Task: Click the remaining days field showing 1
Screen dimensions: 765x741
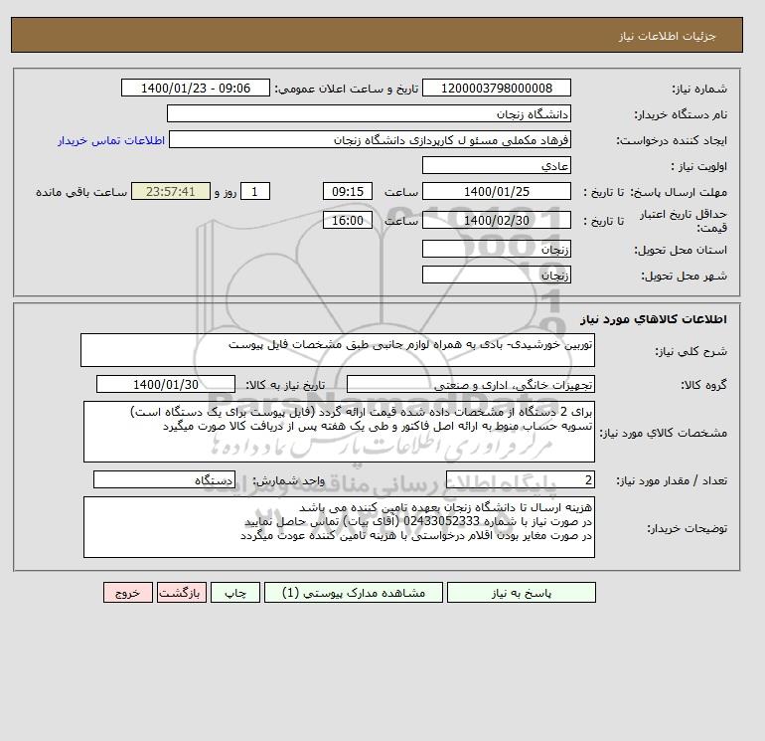Action: [254, 192]
